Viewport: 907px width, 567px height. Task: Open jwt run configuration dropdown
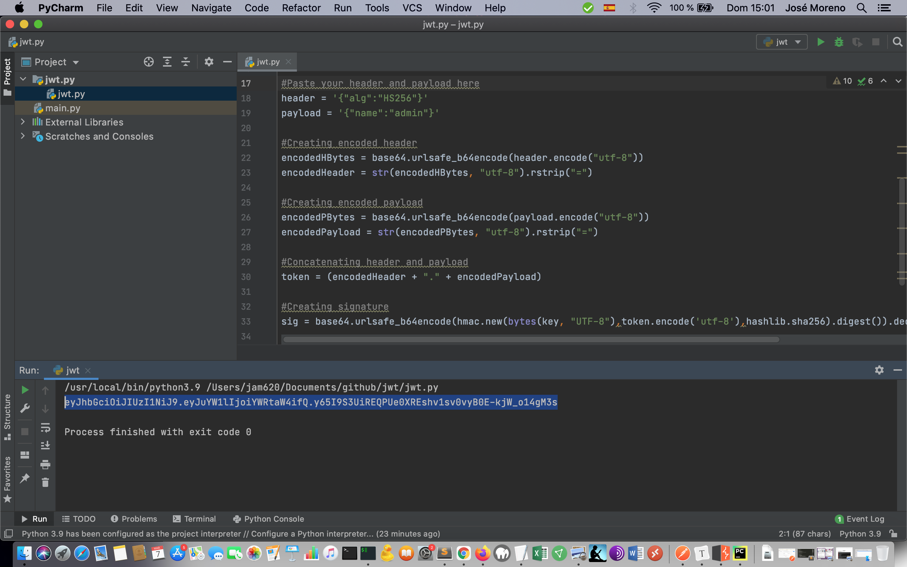click(x=782, y=42)
